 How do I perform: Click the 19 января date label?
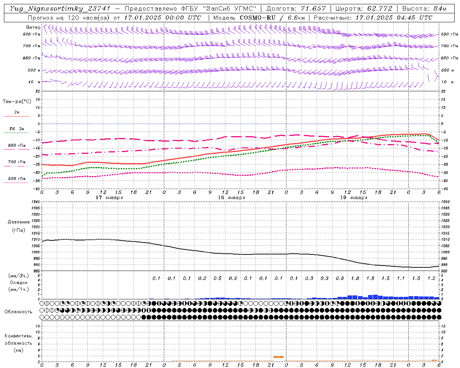point(354,197)
